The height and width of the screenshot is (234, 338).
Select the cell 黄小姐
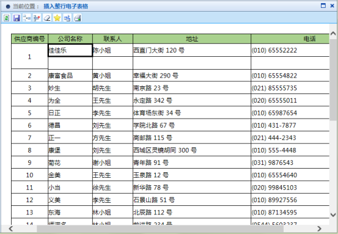coord(112,75)
